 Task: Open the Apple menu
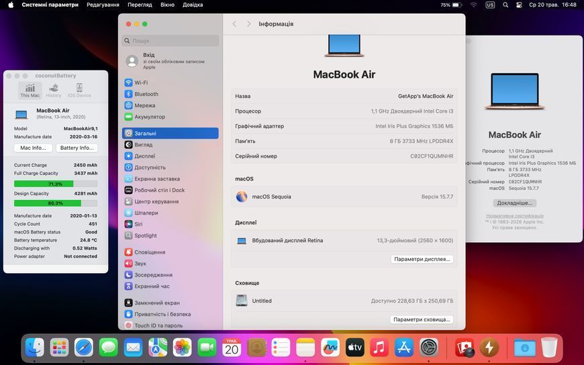coord(11,5)
